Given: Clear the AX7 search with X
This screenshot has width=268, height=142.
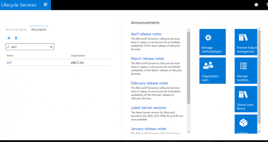Looking at the screenshot, I should pyautogui.click(x=51, y=47).
